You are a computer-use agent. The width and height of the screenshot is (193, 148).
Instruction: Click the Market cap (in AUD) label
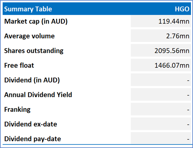click(x=36, y=21)
